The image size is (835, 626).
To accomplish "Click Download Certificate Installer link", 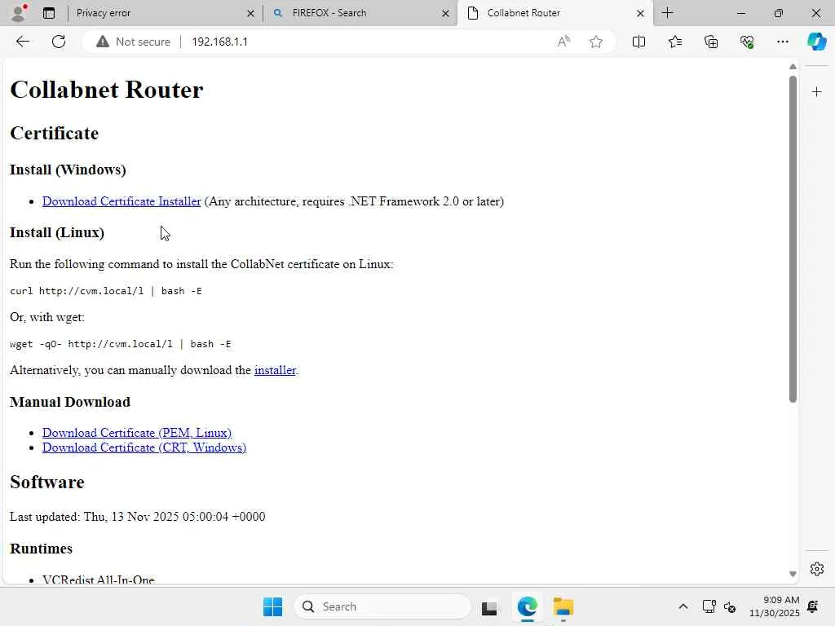I will click(x=121, y=201).
